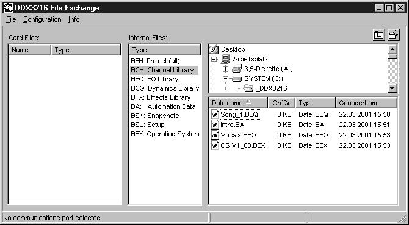Select BSU: Setup entry
This screenshot has width=409, height=225.
click(148, 125)
